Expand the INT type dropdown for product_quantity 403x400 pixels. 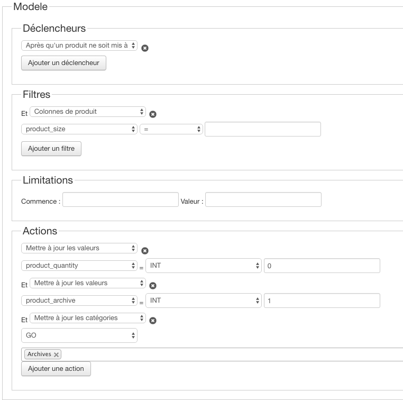pyautogui.click(x=204, y=266)
